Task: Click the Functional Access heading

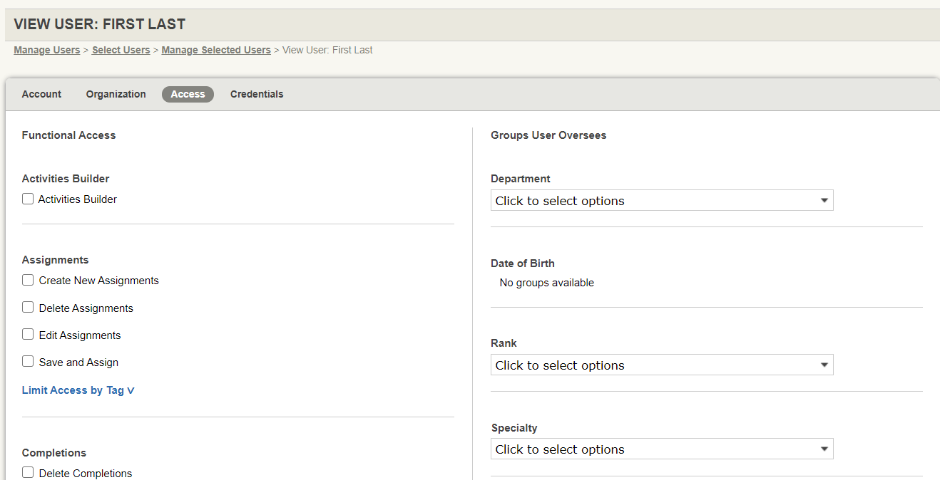Action: pyautogui.click(x=68, y=135)
